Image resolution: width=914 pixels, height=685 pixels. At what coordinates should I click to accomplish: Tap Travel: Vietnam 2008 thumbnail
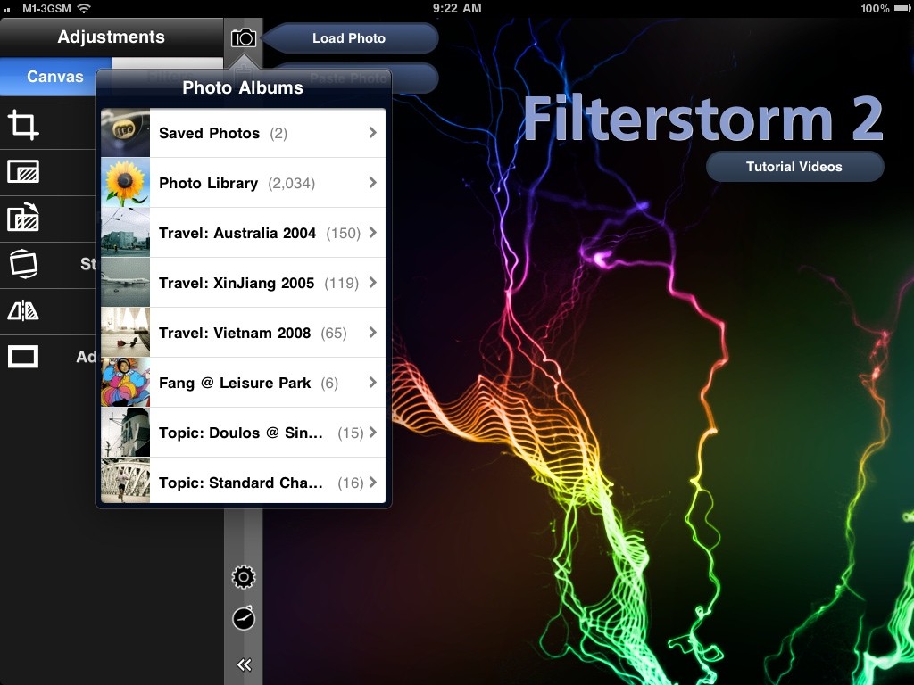point(125,333)
